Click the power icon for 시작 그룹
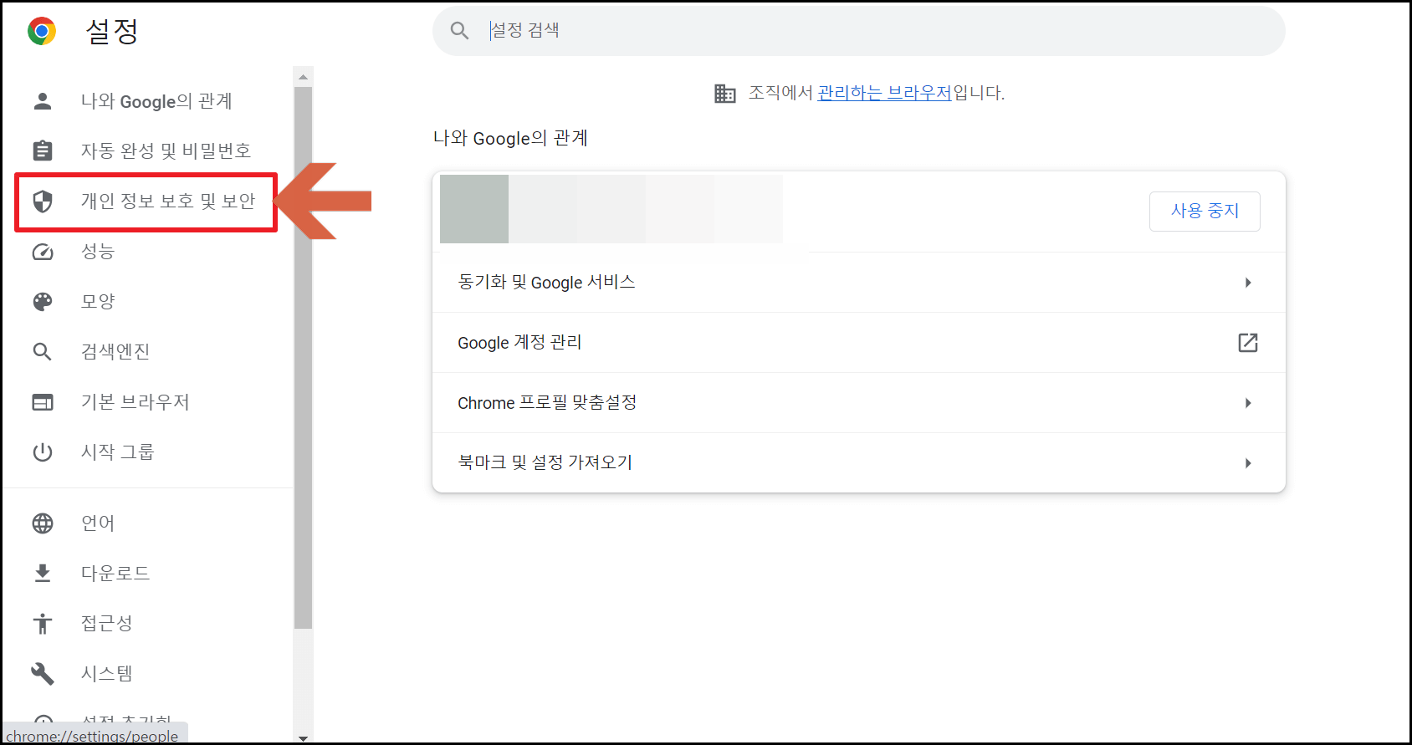 (x=43, y=452)
